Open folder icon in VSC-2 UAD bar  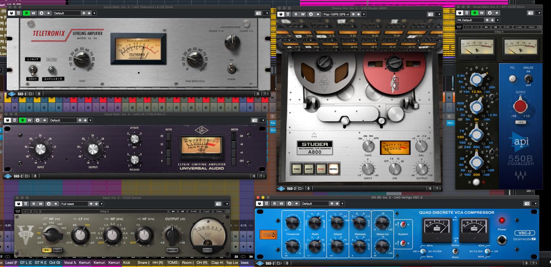pos(279,263)
